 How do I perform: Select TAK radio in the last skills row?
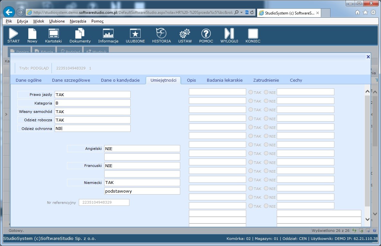point(251,206)
